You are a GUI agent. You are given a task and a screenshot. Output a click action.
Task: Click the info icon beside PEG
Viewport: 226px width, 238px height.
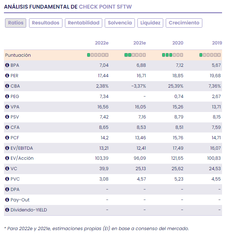(x=7, y=97)
